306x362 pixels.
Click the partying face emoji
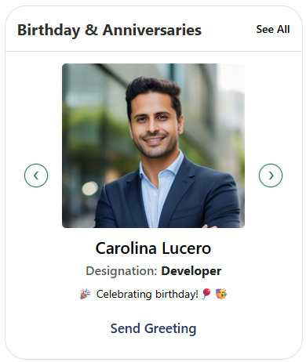tap(221, 294)
